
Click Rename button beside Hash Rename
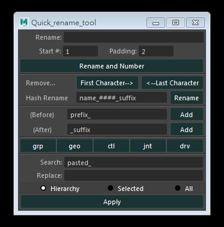[x=187, y=98]
